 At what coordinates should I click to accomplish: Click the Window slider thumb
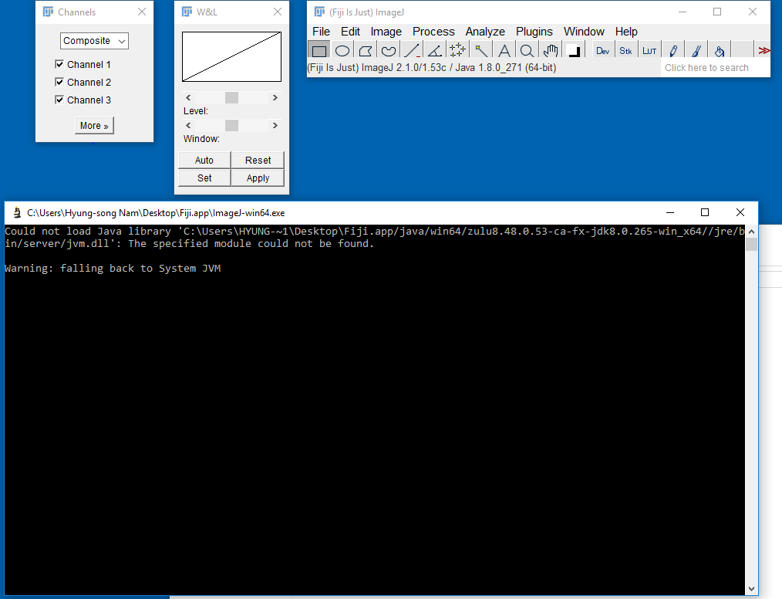[x=231, y=126]
